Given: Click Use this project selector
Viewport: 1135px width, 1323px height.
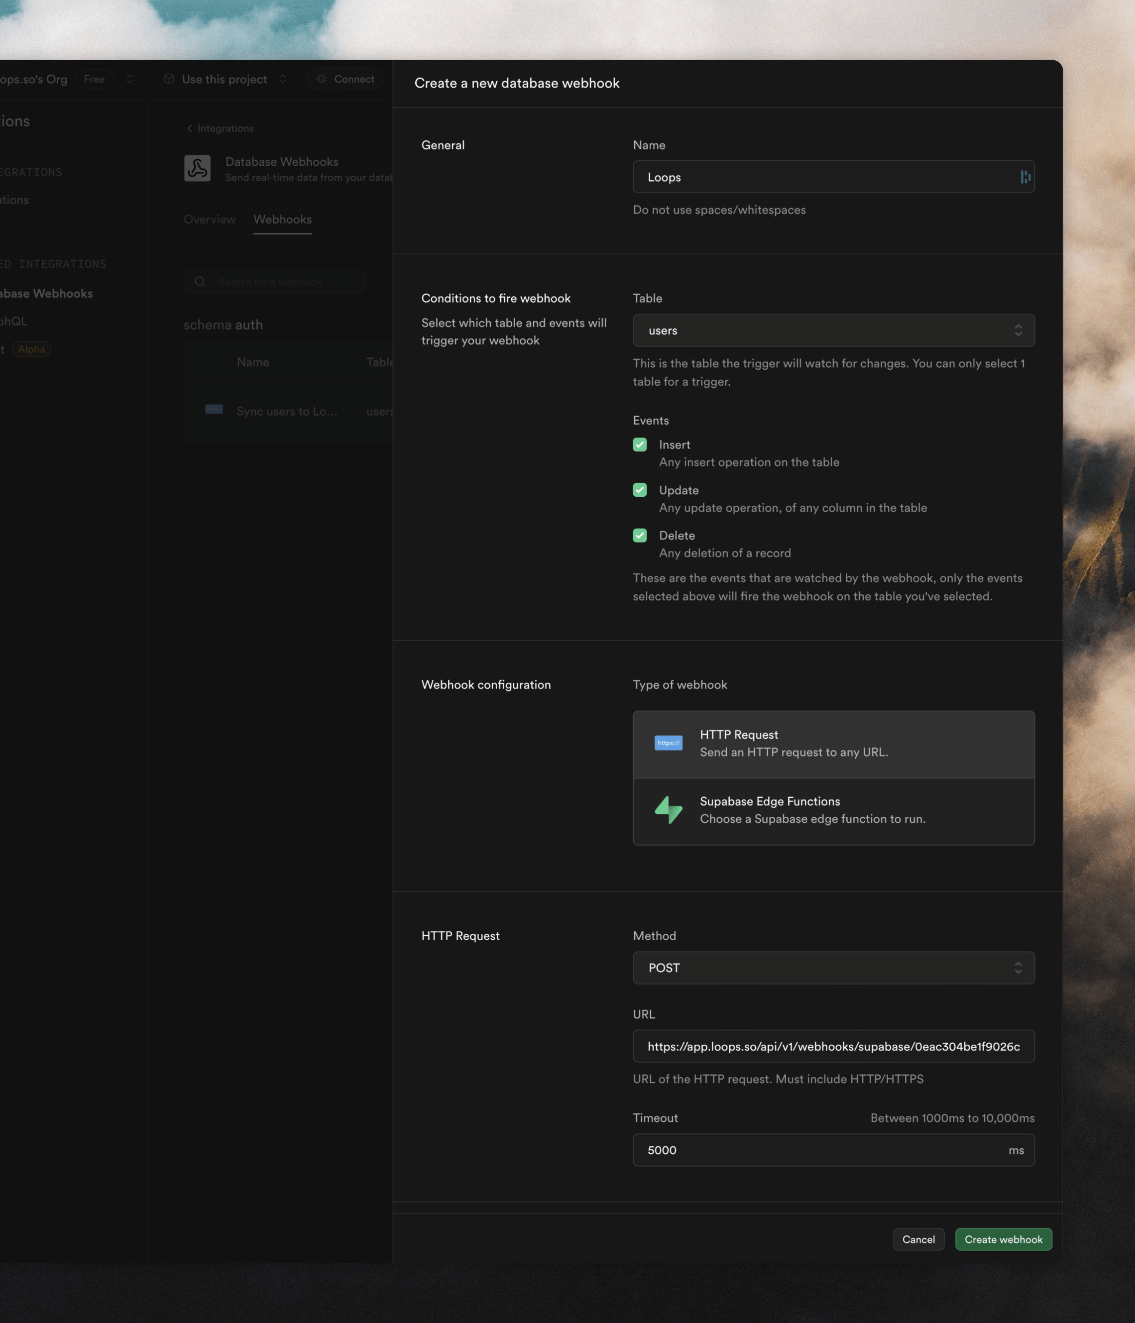Looking at the screenshot, I should [224, 79].
